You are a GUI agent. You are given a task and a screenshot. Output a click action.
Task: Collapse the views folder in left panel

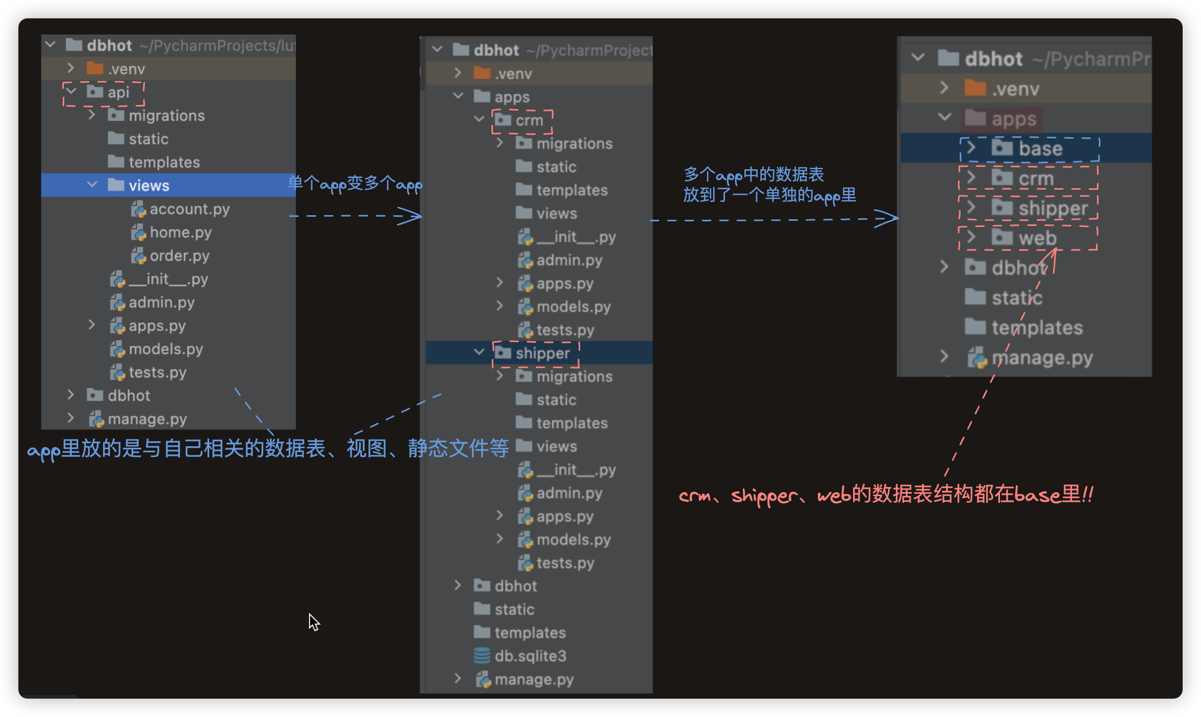click(x=92, y=185)
